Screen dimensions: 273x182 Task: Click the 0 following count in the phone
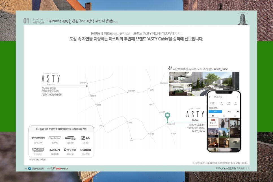point(236,103)
